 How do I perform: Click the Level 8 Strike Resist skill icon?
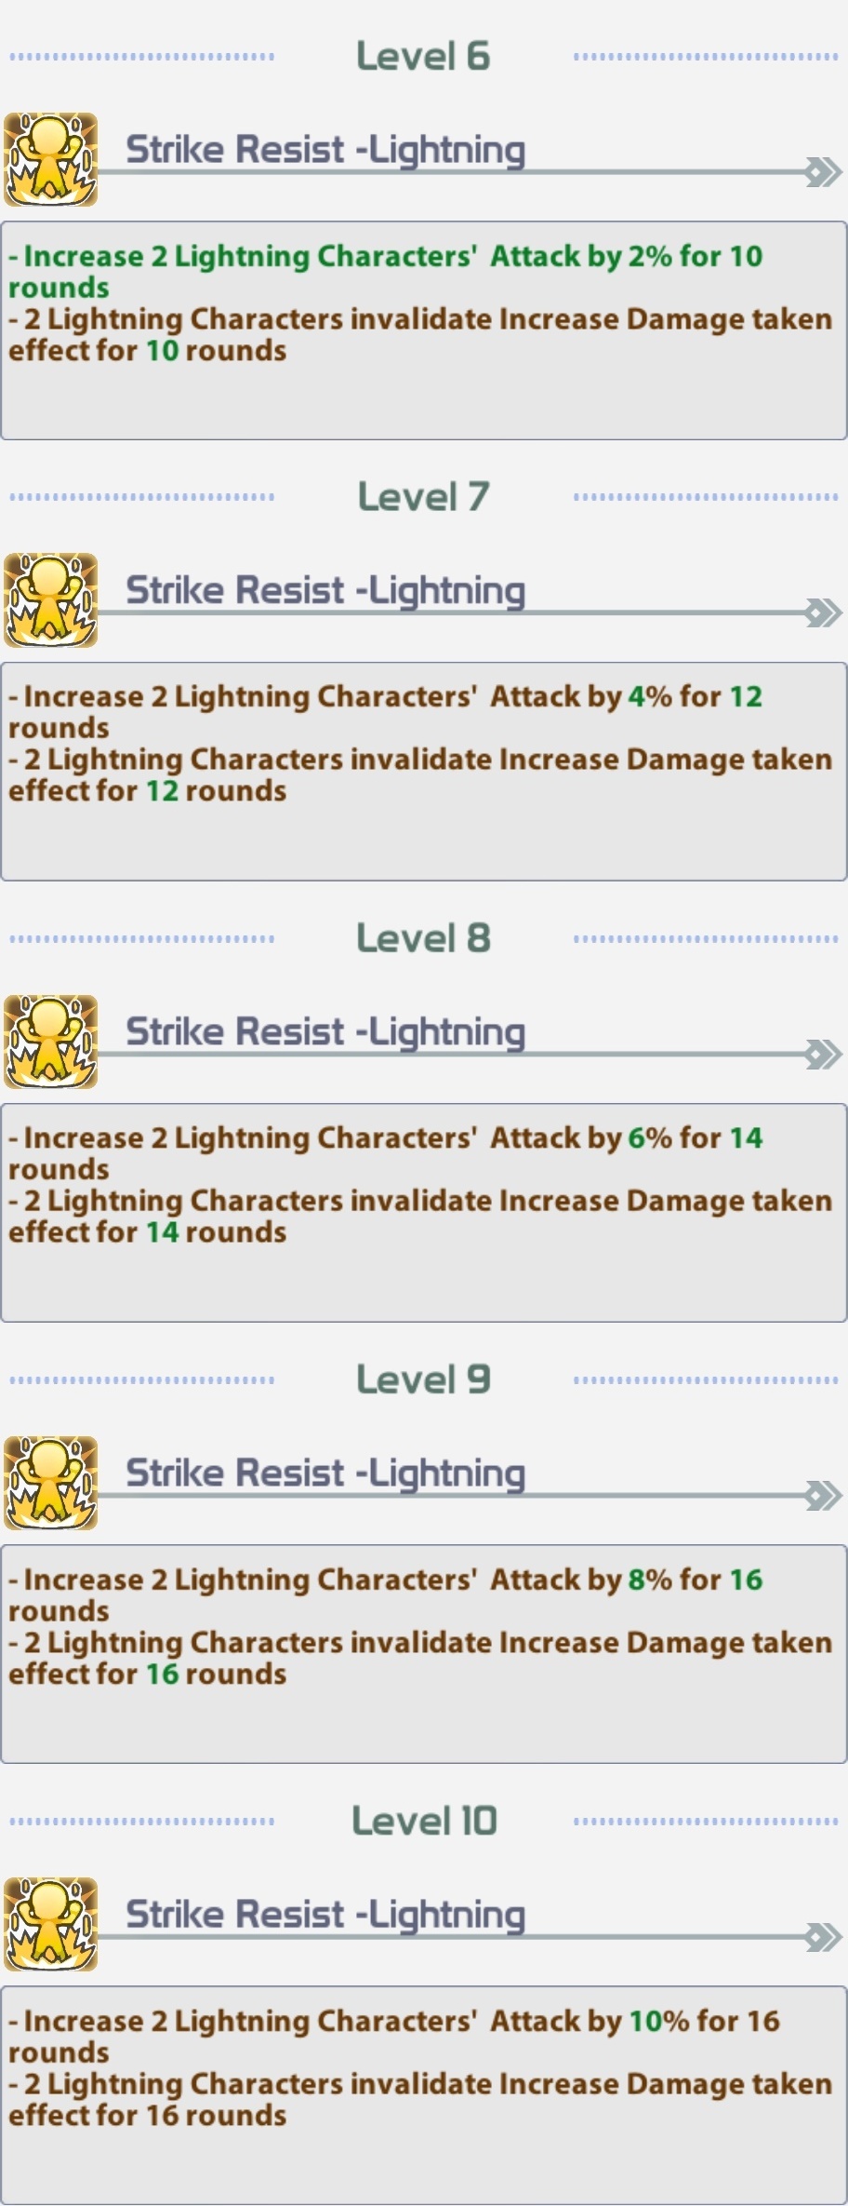pyautogui.click(x=51, y=1042)
